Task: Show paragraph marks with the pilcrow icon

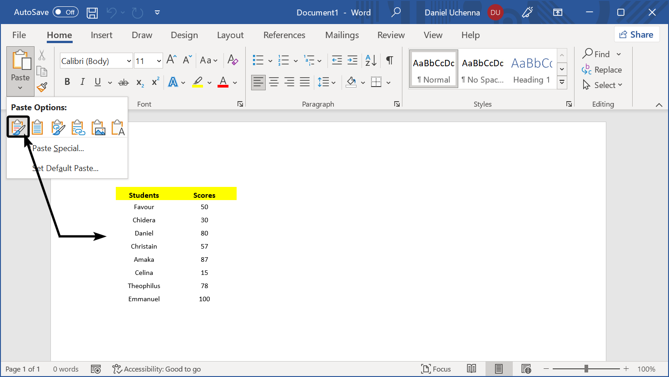Action: (389, 60)
